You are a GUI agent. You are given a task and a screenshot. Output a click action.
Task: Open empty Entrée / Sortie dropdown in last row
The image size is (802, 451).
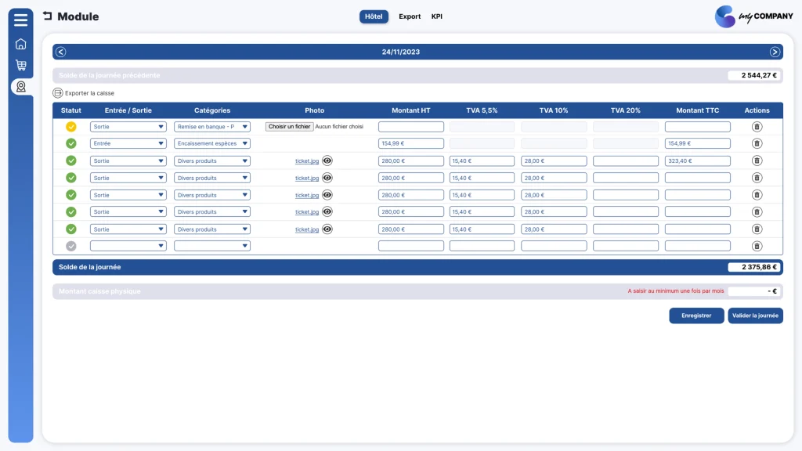point(128,246)
